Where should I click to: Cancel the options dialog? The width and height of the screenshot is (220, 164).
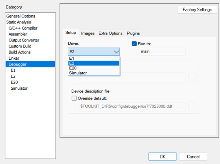[193, 157]
